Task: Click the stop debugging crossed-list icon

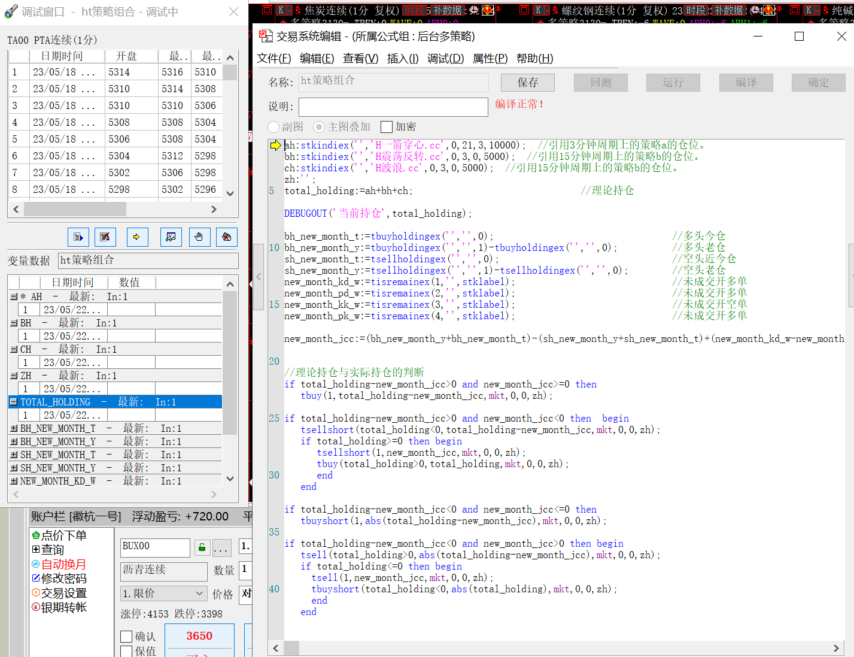Action: click(105, 237)
